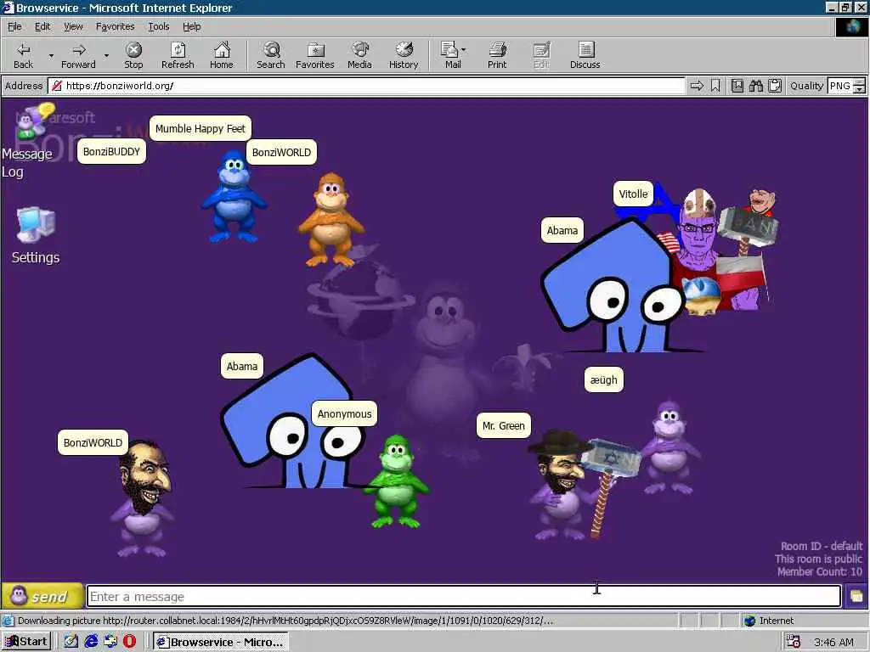Open the Help menu
This screenshot has height=652, width=870.
(191, 26)
